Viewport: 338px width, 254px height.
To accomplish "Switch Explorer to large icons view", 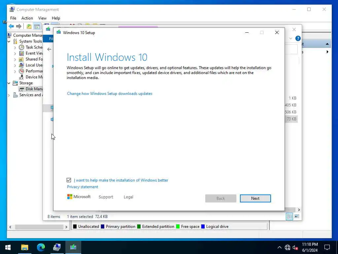I will tap(297, 216).
